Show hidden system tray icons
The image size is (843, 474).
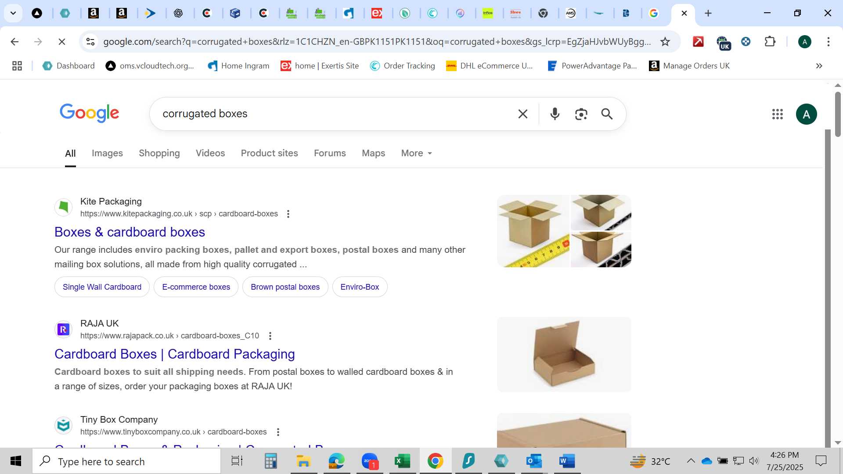click(x=691, y=461)
